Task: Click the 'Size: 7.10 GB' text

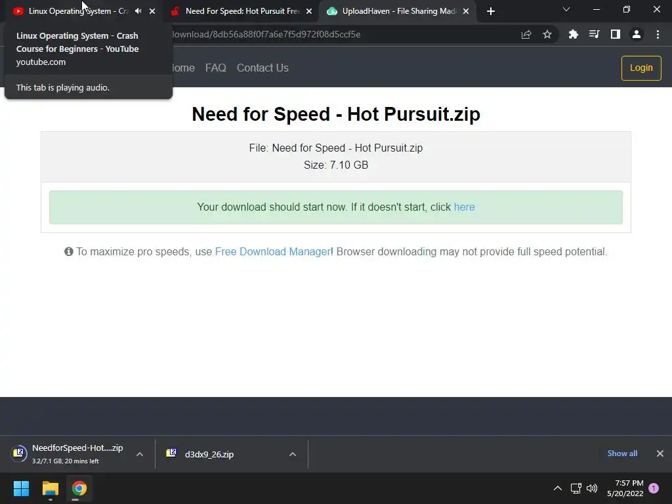Action: pos(336,165)
